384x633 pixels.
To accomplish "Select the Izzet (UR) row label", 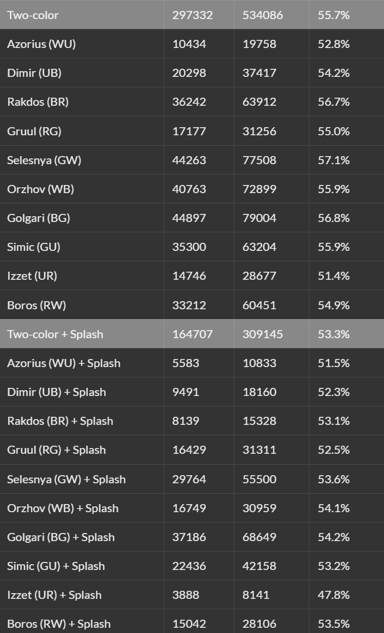I will point(32,276).
